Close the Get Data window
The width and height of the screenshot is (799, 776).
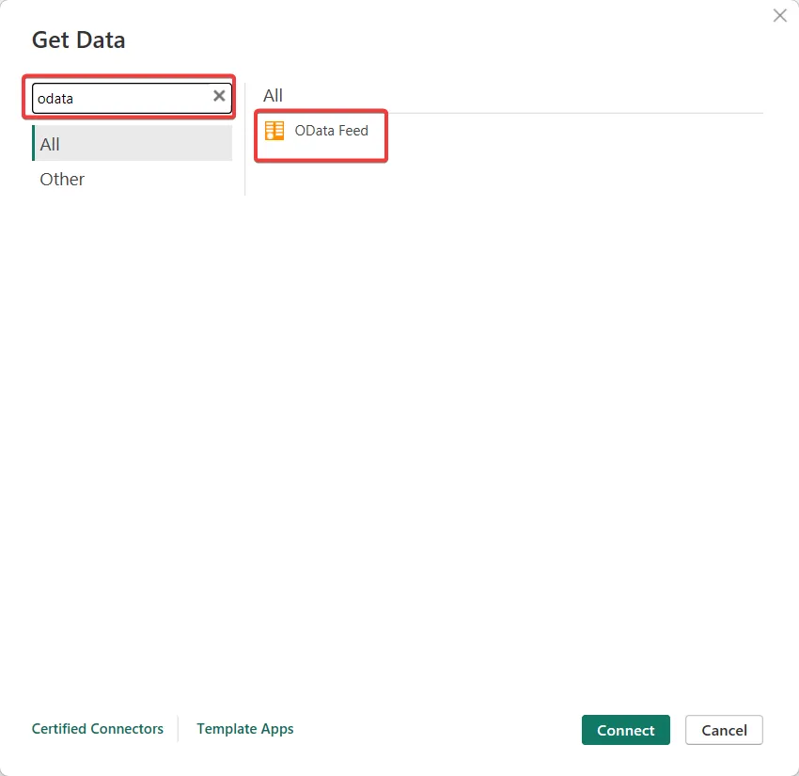(x=779, y=15)
